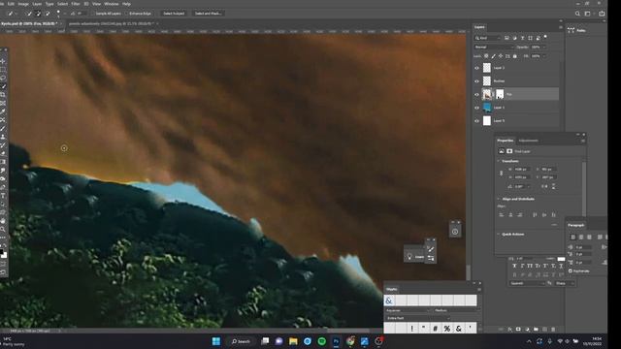Enable Sample All Layers checkbox
The image size is (621, 349).
93,14
